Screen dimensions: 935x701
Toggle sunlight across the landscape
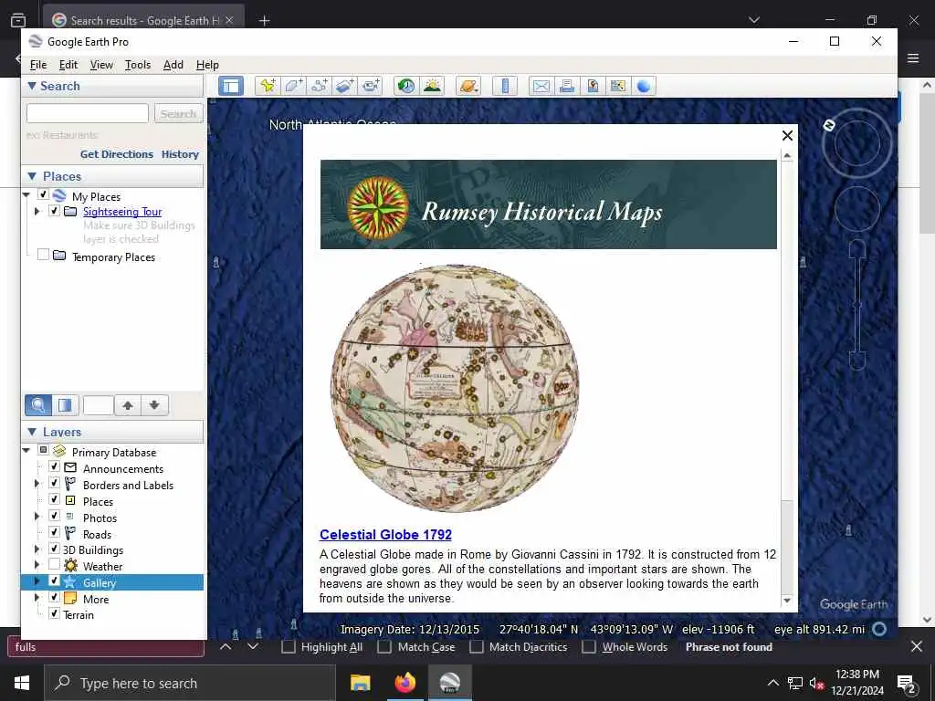pyautogui.click(x=432, y=87)
